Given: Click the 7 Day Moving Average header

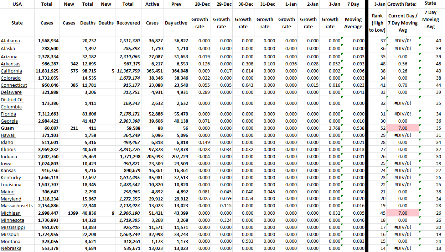Looking at the screenshot, I should [x=353, y=23].
